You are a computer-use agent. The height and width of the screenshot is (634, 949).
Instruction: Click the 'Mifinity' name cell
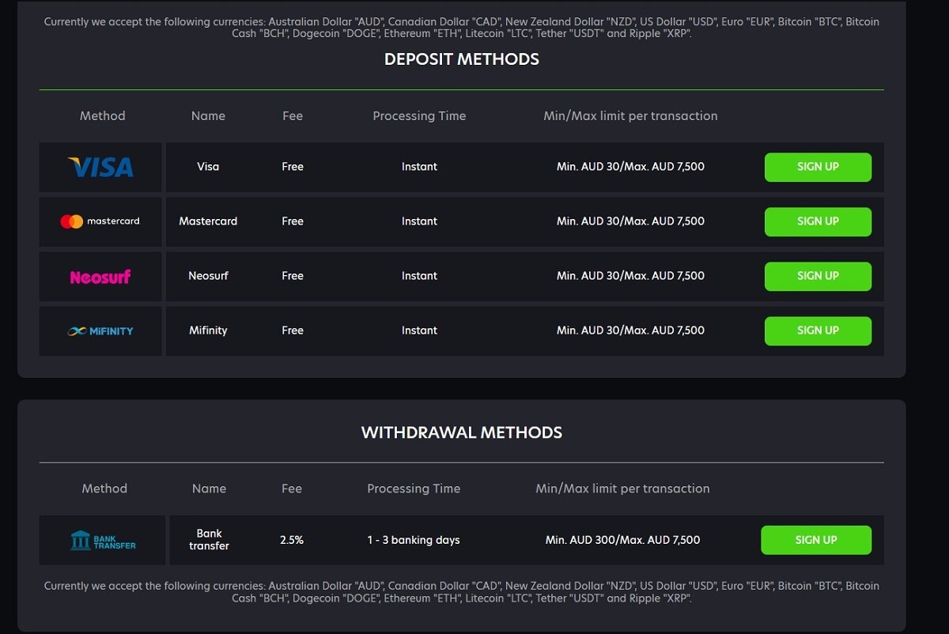point(208,330)
